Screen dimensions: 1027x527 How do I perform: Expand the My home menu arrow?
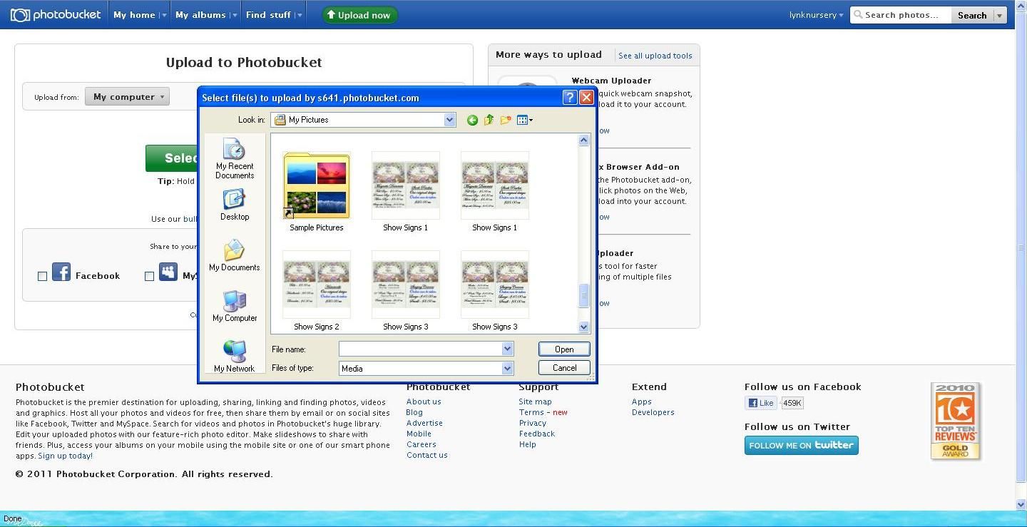click(x=164, y=15)
